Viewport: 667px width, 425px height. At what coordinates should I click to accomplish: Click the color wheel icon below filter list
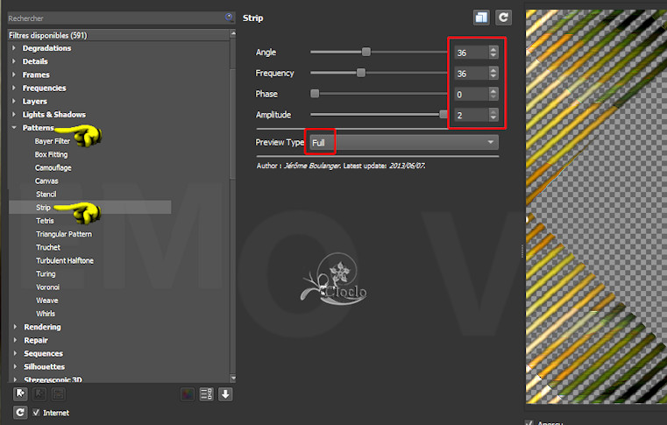click(x=188, y=394)
